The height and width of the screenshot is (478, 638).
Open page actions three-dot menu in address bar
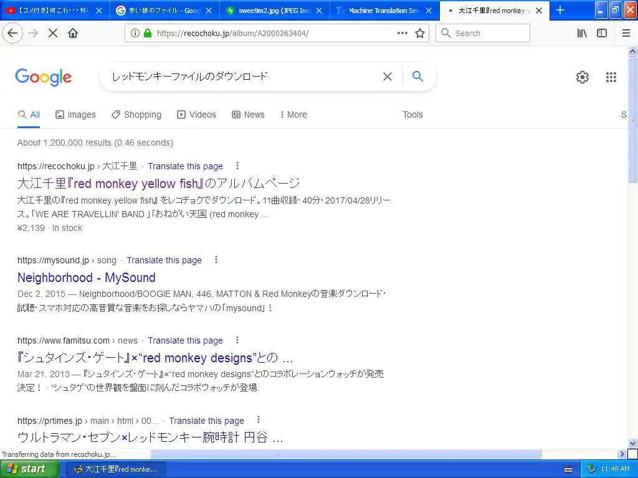pyautogui.click(x=402, y=33)
